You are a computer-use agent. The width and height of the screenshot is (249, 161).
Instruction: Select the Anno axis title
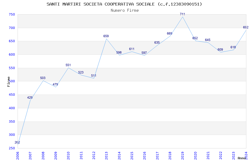(x=242, y=158)
